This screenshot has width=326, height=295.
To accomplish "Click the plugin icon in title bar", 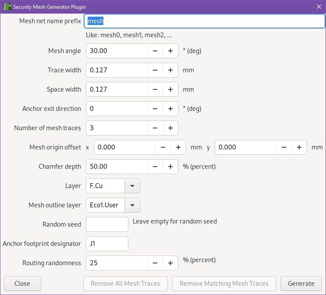I will 7,7.
